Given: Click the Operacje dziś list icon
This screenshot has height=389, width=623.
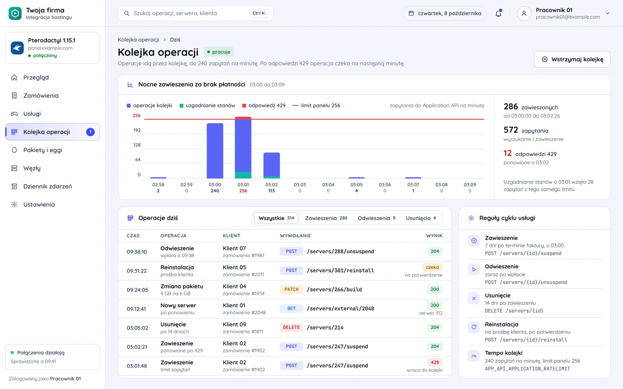Looking at the screenshot, I should (130, 218).
